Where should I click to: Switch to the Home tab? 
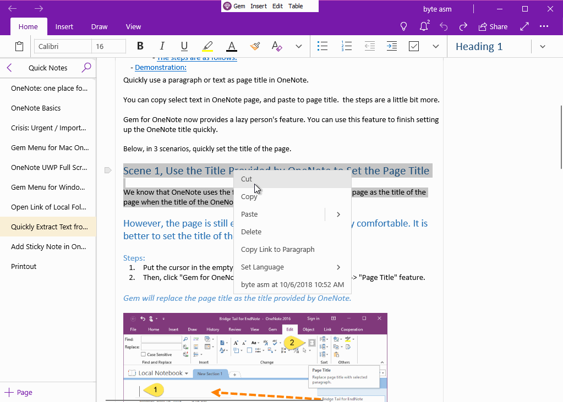click(28, 26)
